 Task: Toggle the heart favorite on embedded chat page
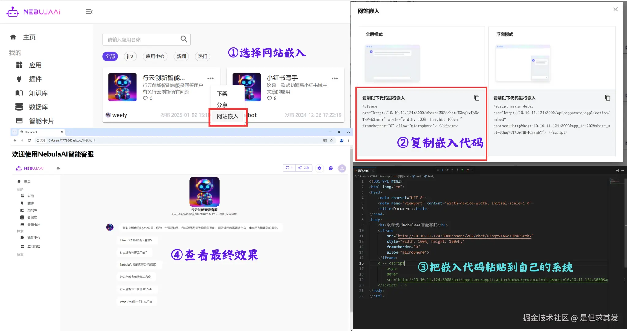point(287,168)
